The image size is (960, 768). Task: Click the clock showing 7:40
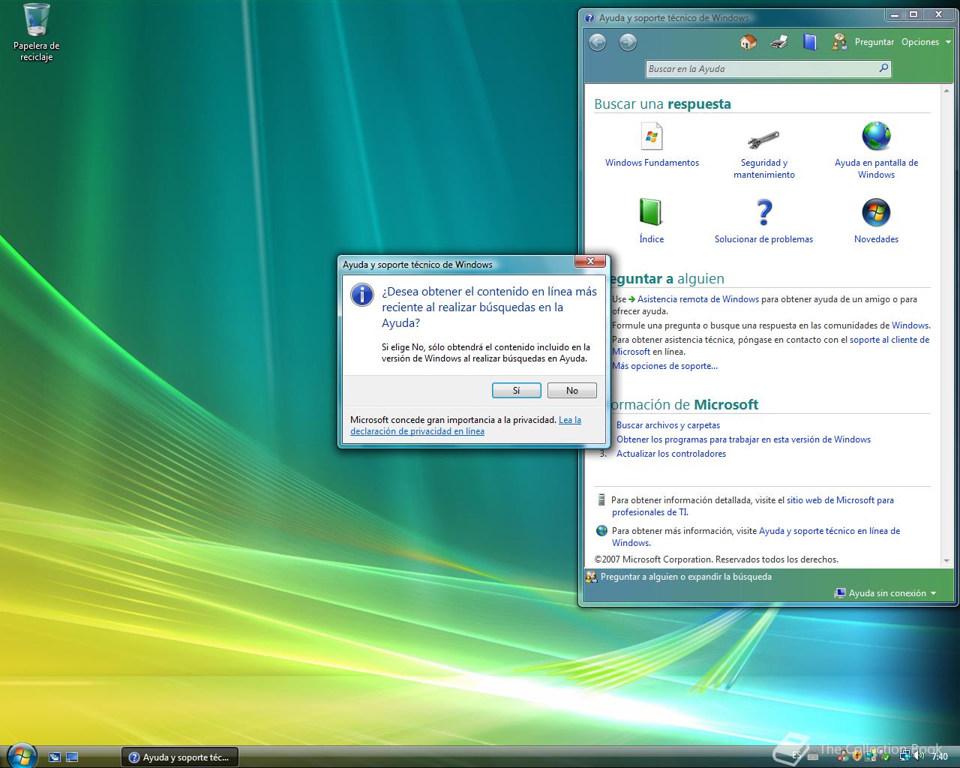pos(940,757)
